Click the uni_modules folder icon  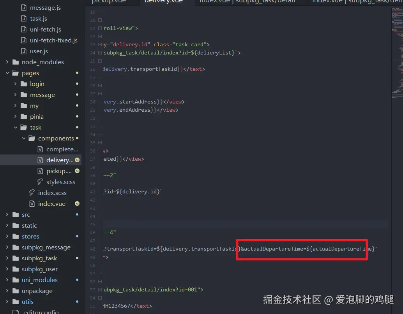coord(16,280)
